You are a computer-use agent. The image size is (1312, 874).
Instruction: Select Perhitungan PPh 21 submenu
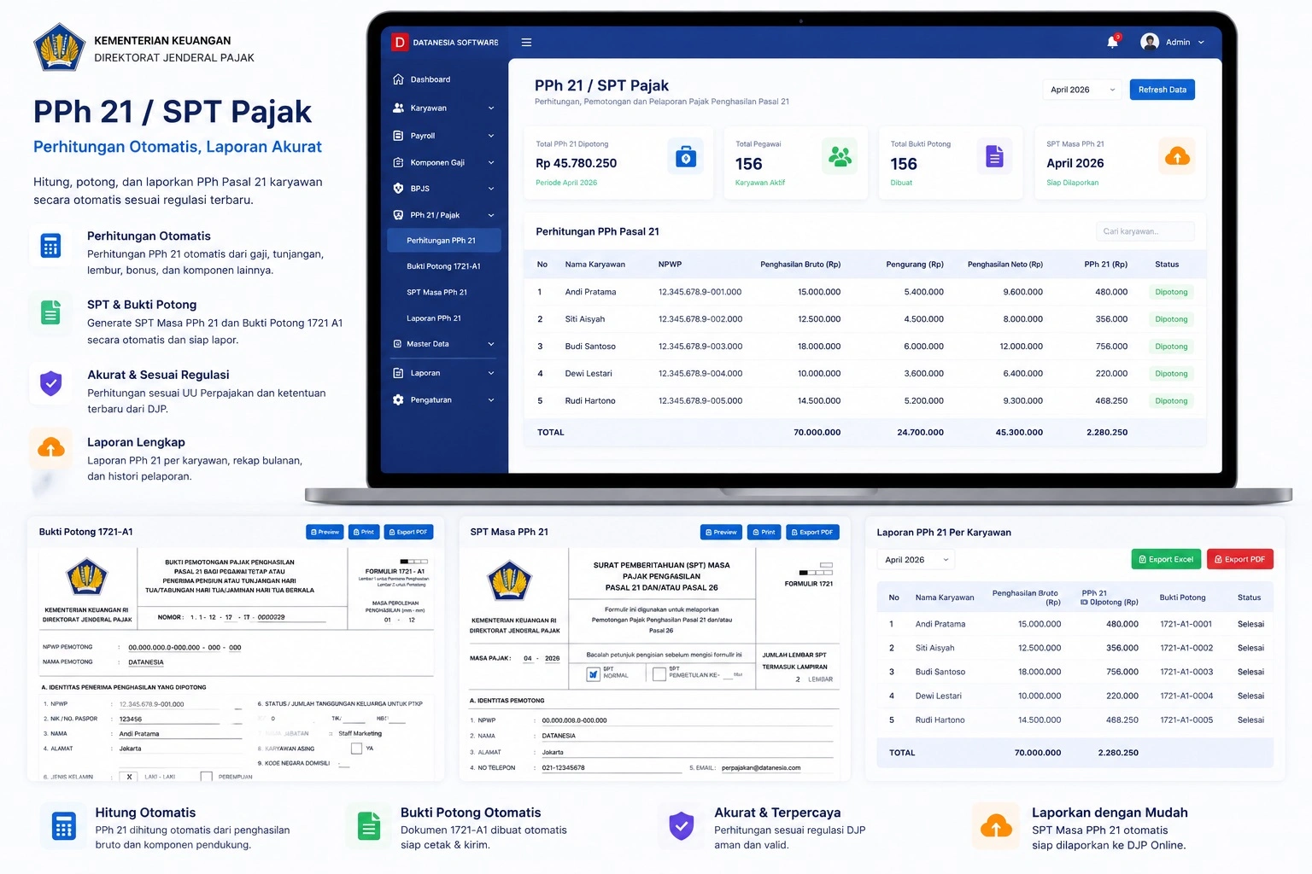point(444,241)
